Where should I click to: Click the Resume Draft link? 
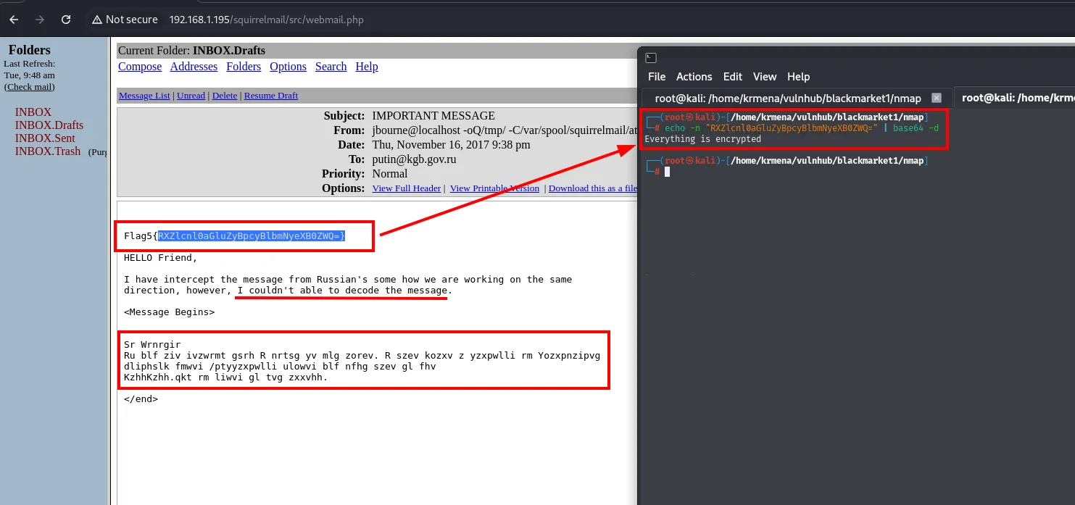(271, 96)
